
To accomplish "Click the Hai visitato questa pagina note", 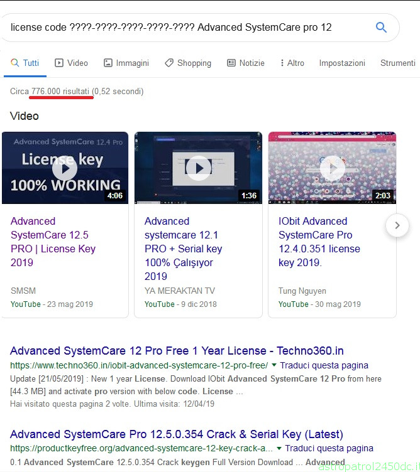I will click(112, 404).
